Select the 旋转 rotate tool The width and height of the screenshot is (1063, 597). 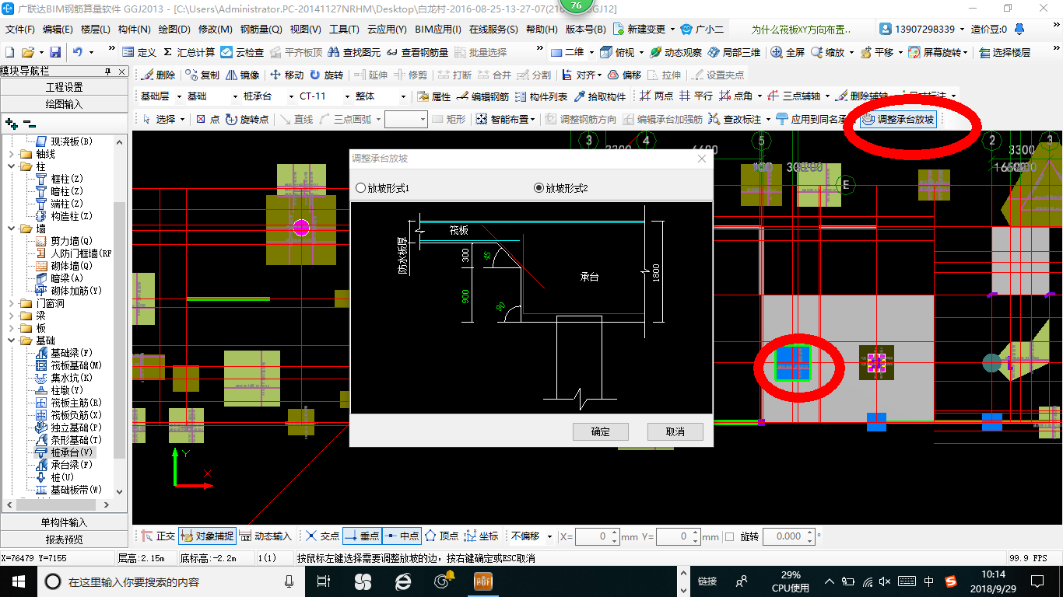326,75
